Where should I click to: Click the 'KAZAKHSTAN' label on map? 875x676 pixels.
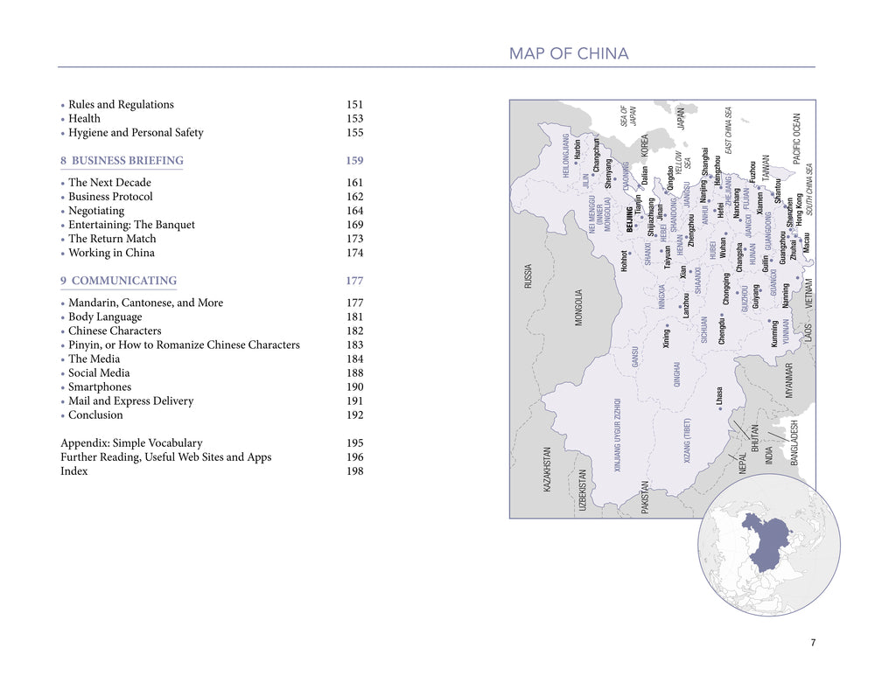pos(548,470)
